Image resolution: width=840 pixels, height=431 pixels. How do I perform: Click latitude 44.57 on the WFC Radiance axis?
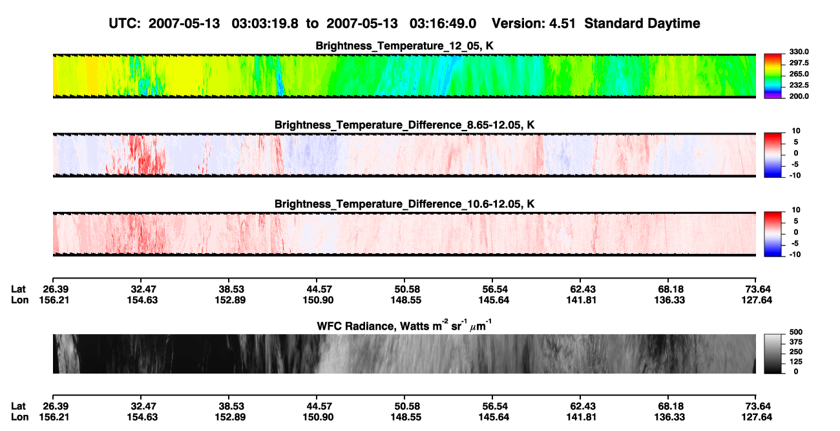click(x=317, y=406)
